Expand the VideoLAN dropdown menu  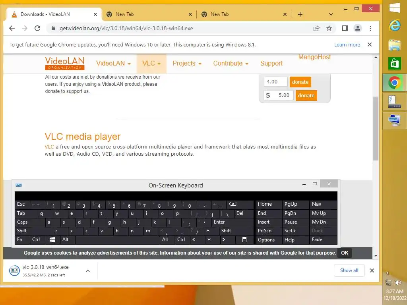(113, 63)
